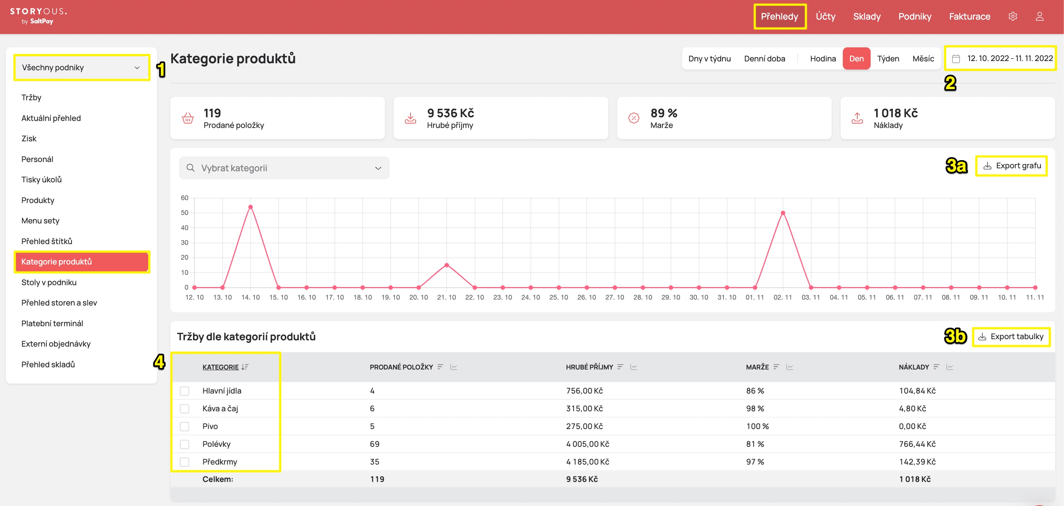Click Export grafu button

[1011, 166]
